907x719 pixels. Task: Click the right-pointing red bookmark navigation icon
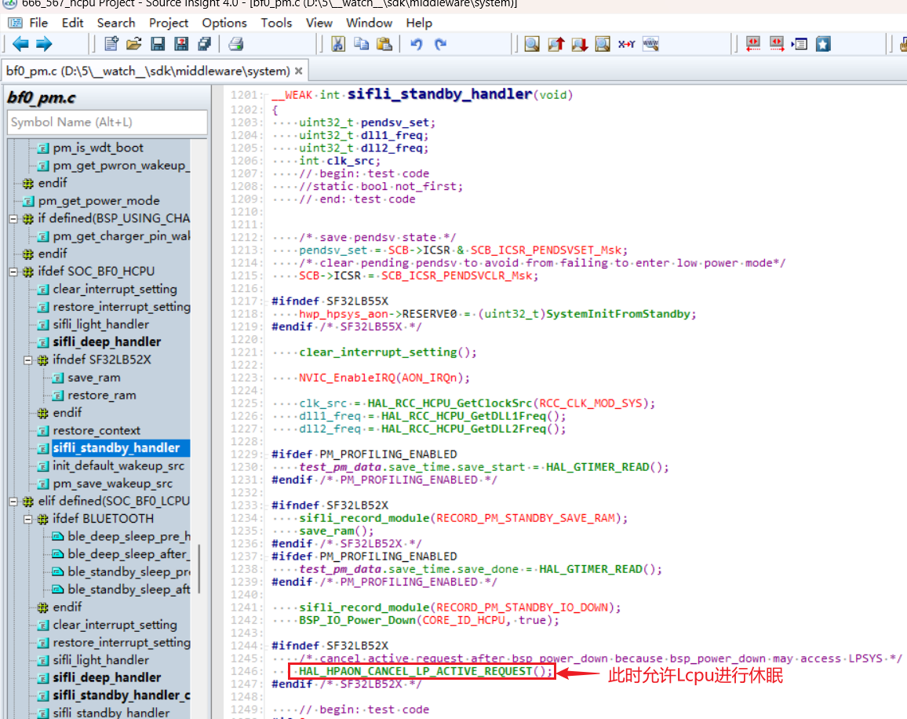(777, 44)
